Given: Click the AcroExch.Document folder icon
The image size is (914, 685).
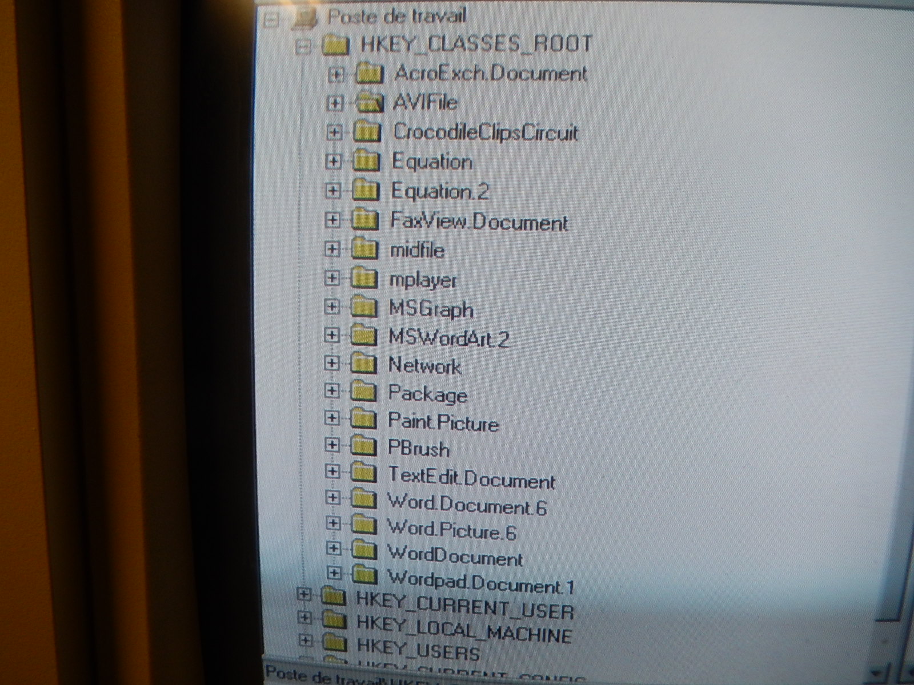Looking at the screenshot, I should pyautogui.click(x=368, y=74).
